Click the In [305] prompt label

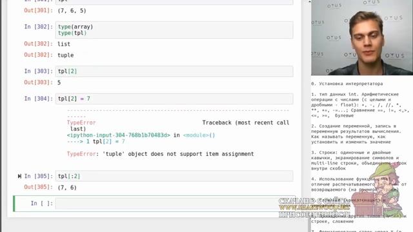click(39, 176)
